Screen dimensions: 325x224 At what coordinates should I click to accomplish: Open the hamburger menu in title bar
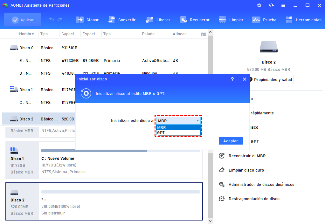(x=283, y=5)
